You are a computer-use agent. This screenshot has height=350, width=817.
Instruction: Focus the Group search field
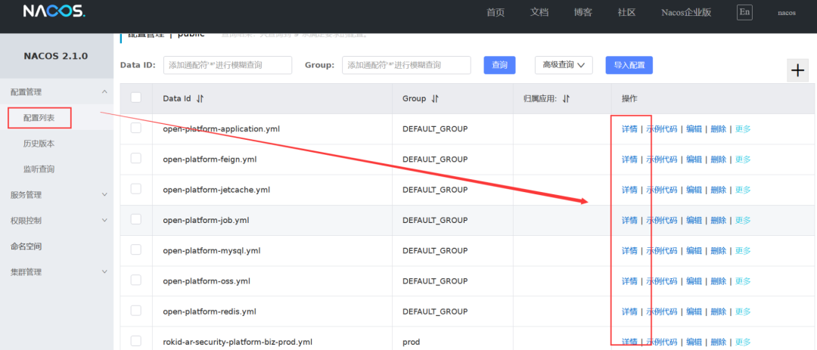pyautogui.click(x=406, y=65)
